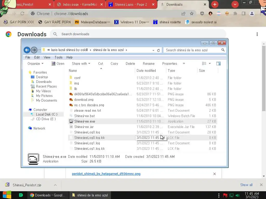Open the View menu in Explorer
Image resolution: width=266 pixels, height=199 pixels.
pyautogui.click(x=47, y=57)
